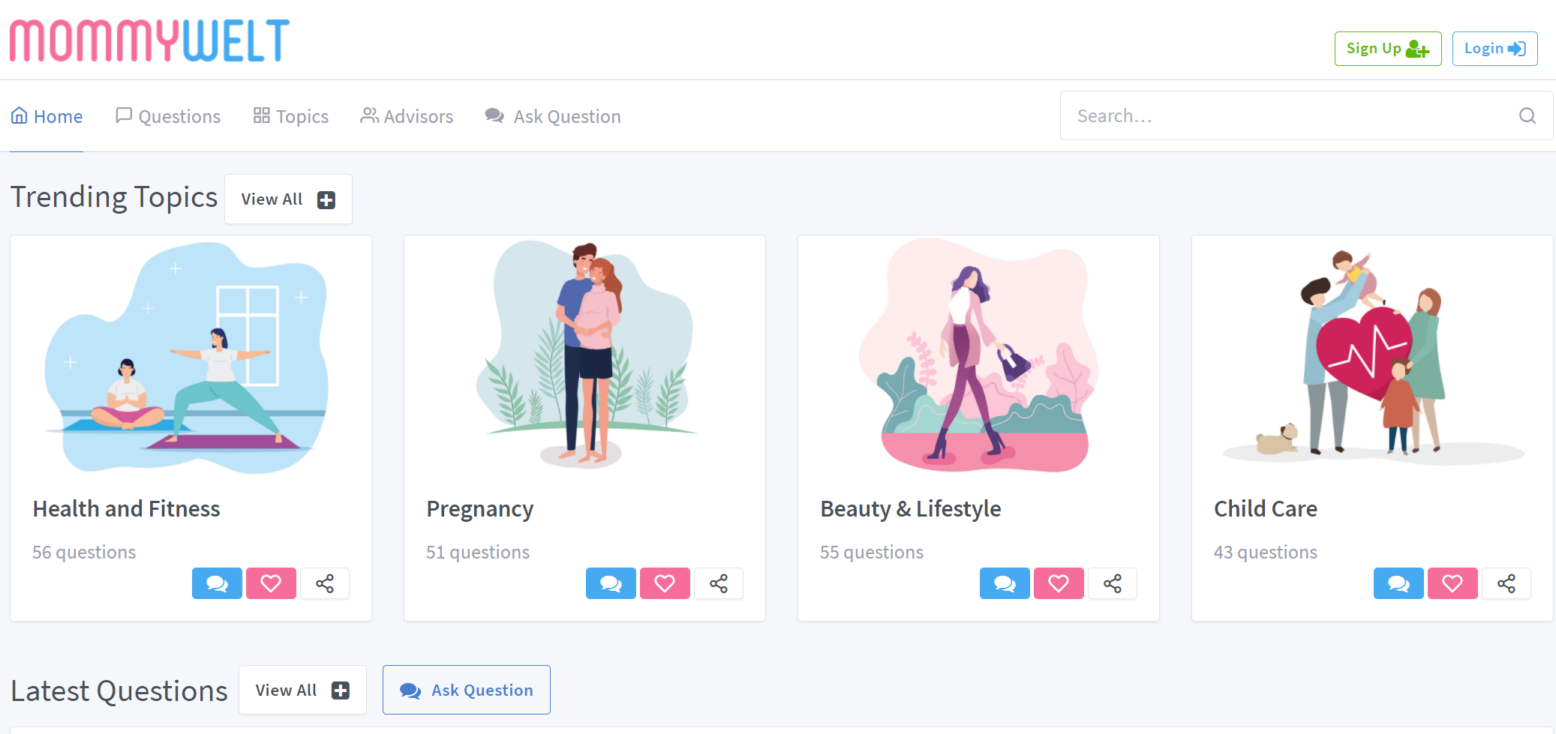Open the Advisors nav tab

407,116
